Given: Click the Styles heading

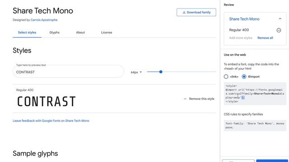Looking at the screenshot, I should 22,50.
